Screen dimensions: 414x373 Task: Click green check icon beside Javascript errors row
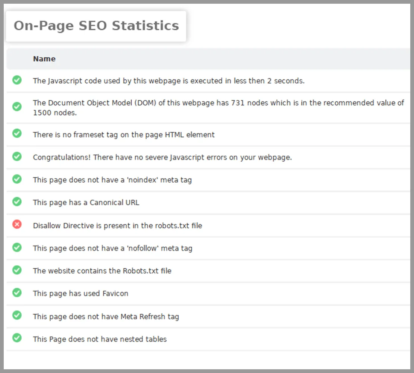click(x=17, y=157)
